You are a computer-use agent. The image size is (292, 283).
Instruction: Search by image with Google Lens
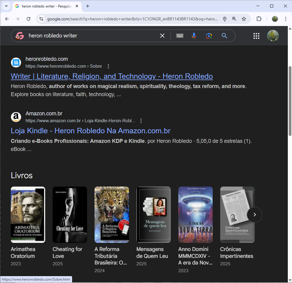(x=209, y=36)
